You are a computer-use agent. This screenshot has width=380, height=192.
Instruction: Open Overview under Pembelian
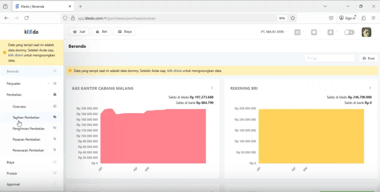[19, 107]
